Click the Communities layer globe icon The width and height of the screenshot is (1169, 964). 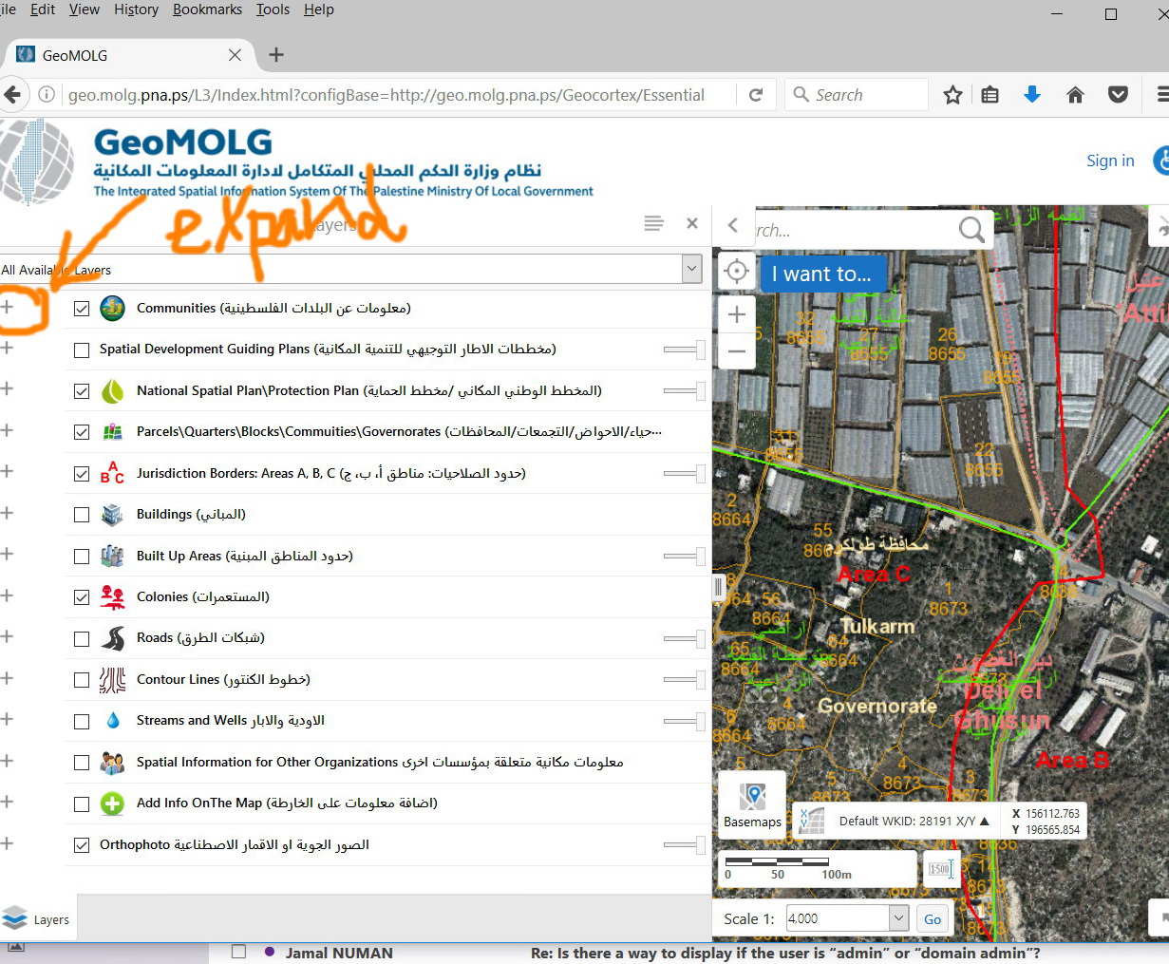tap(112, 308)
